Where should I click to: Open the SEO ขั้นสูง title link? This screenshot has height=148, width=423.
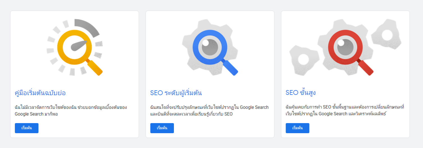pos(300,93)
